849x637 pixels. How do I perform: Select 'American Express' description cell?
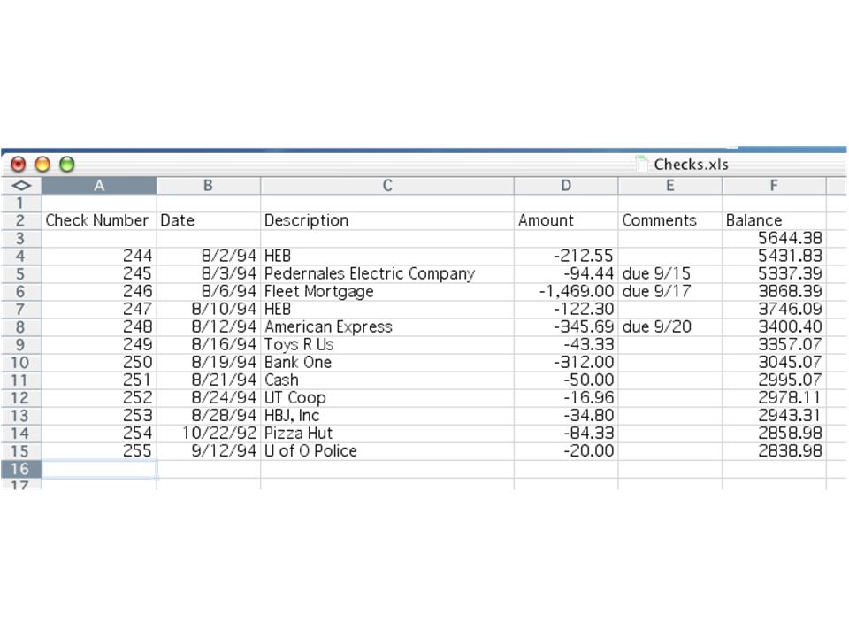387,327
